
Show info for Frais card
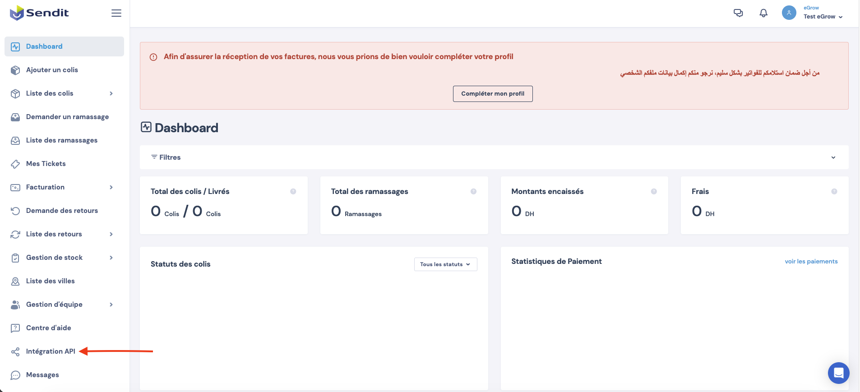tap(834, 192)
